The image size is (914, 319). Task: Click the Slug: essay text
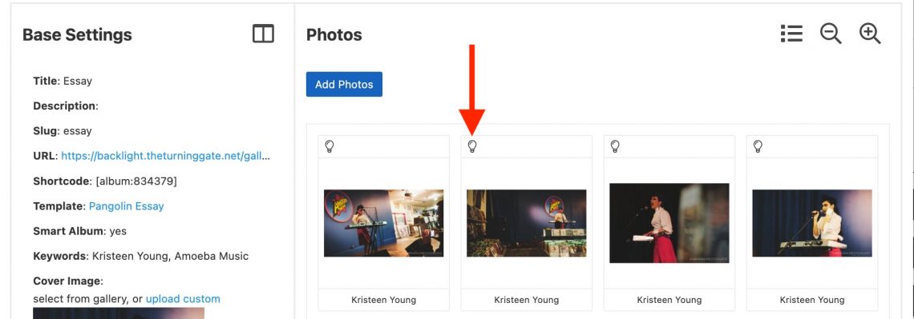63,131
